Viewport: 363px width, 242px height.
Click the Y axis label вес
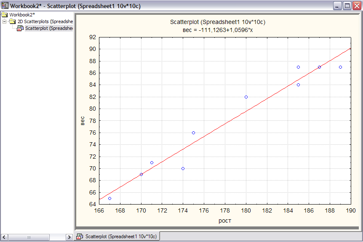click(x=83, y=121)
